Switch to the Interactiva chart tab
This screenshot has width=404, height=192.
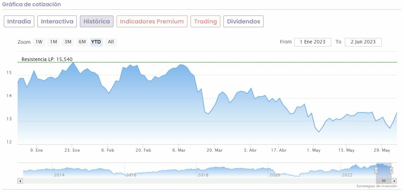coord(57,21)
